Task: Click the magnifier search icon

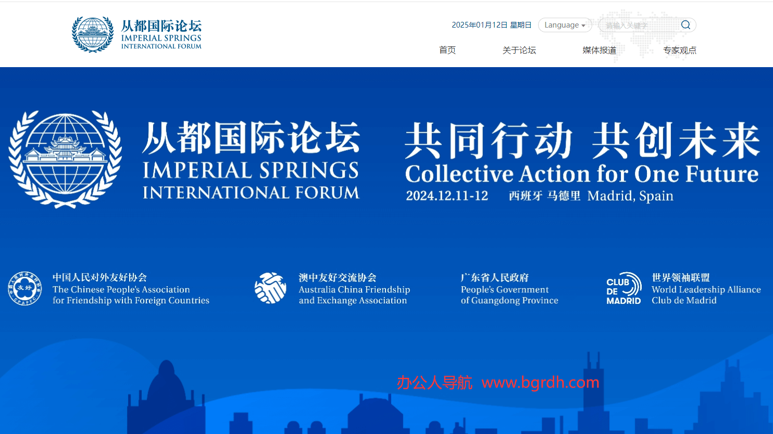Action: (x=685, y=25)
